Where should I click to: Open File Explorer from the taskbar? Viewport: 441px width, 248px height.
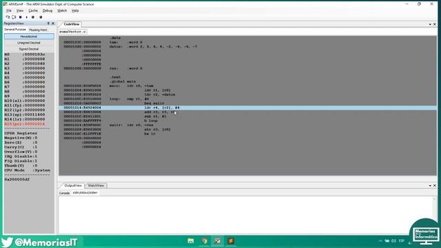pos(191,241)
